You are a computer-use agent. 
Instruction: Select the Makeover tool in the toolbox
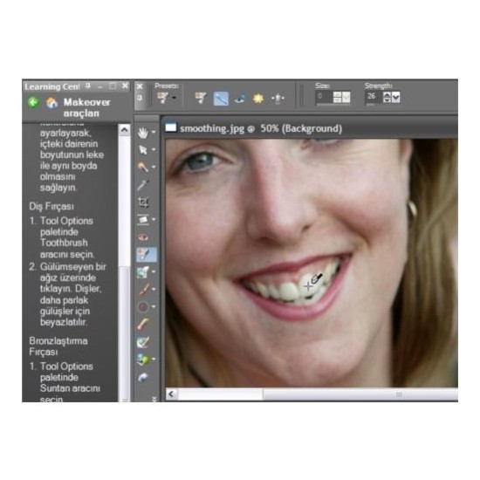147,254
